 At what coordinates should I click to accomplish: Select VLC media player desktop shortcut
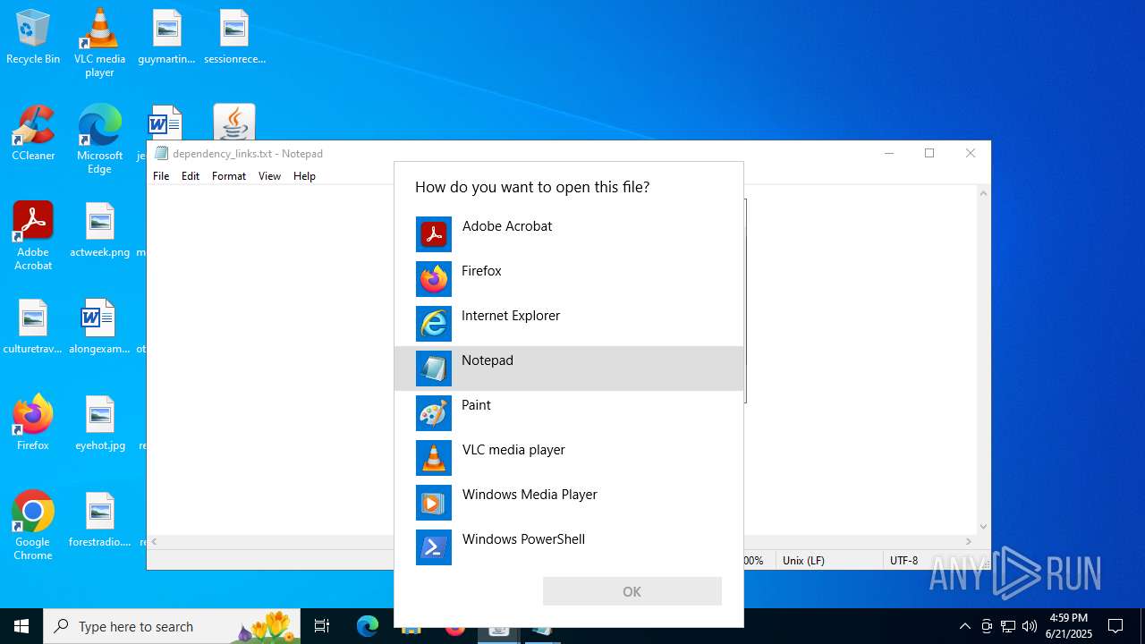(99, 43)
